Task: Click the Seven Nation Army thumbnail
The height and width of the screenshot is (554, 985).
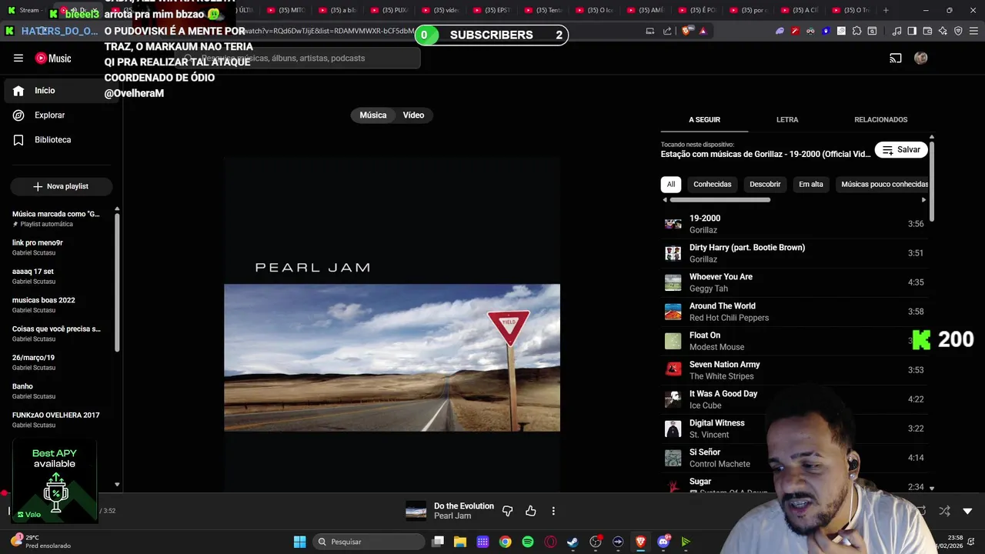Action: click(x=673, y=370)
